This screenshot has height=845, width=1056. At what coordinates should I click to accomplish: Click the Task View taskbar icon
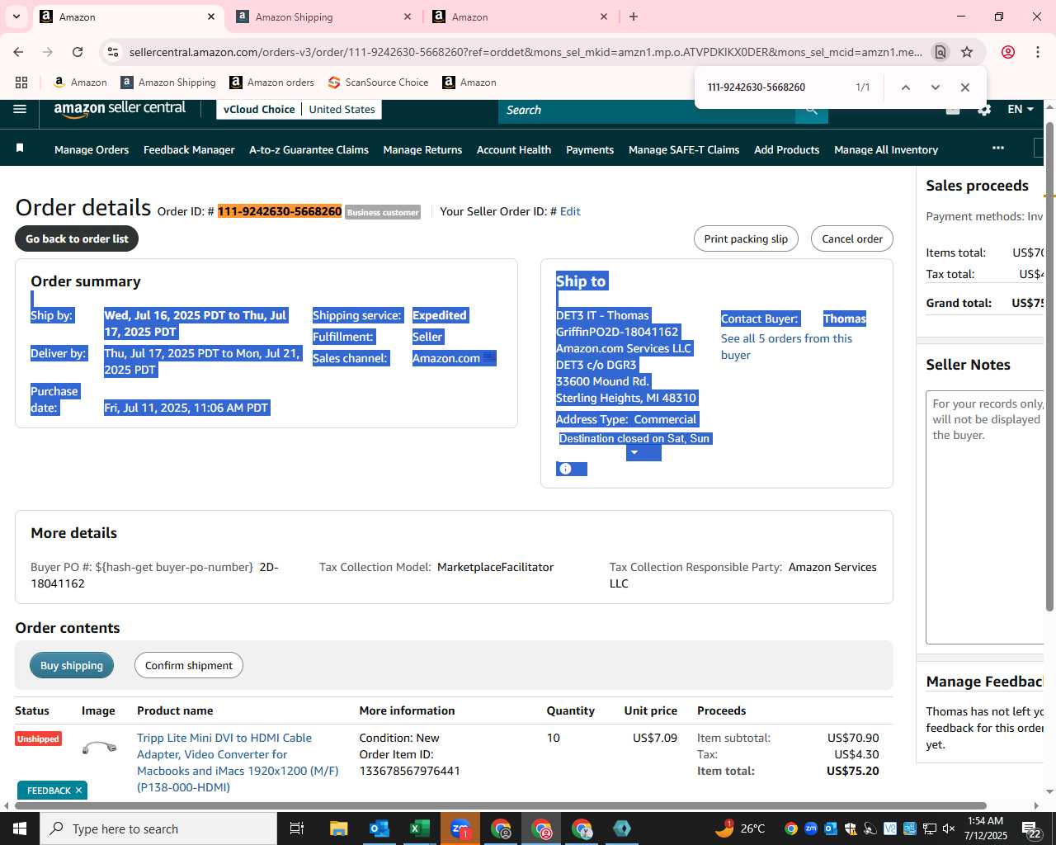point(297,828)
